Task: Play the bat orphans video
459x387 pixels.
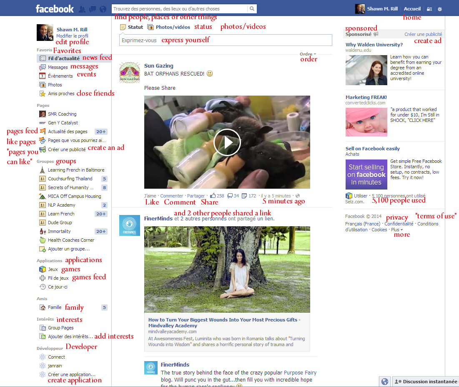Action: [227, 142]
